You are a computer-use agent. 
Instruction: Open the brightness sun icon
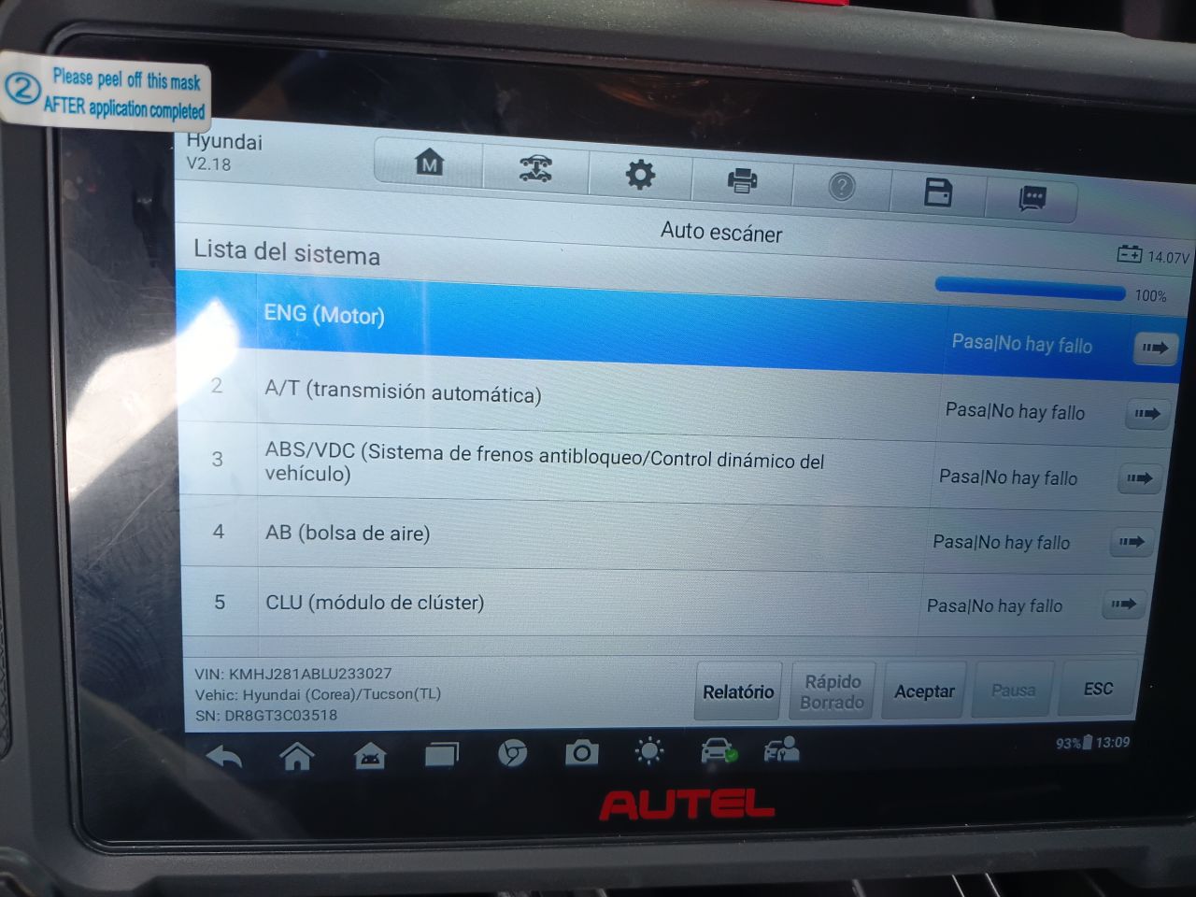[649, 751]
